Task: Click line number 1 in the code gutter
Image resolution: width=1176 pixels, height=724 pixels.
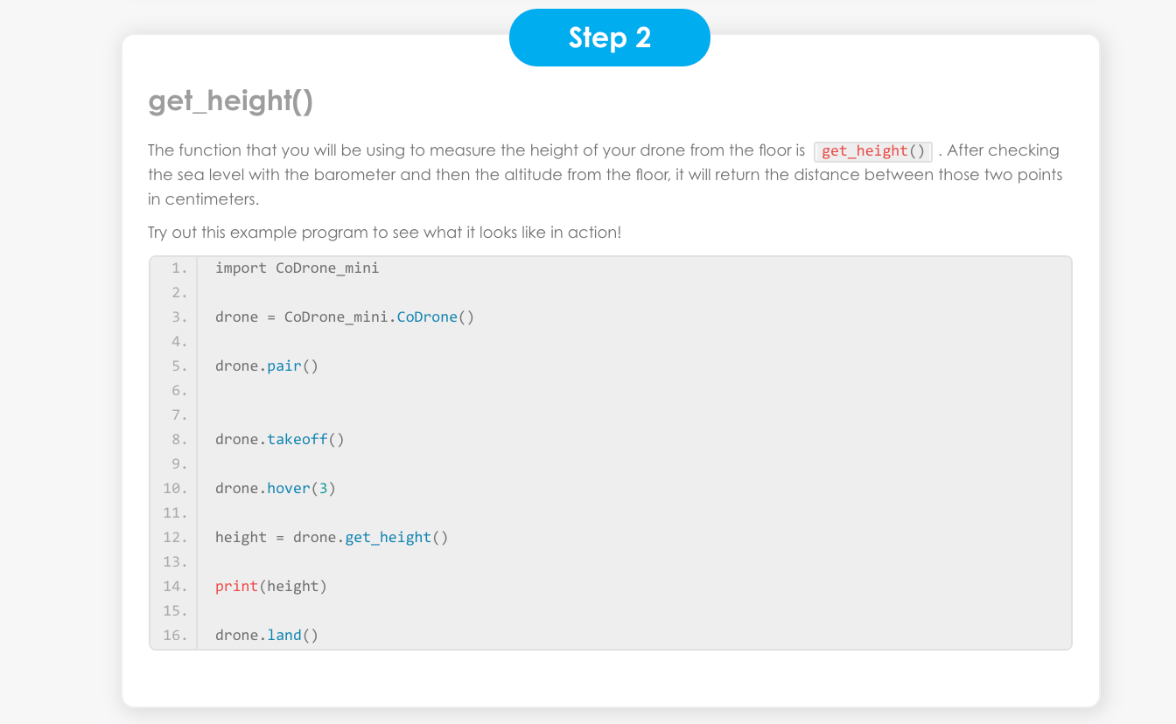Action: [x=178, y=268]
